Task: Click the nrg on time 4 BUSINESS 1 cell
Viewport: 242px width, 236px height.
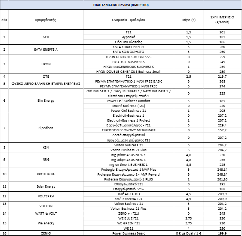Action: 128,165
